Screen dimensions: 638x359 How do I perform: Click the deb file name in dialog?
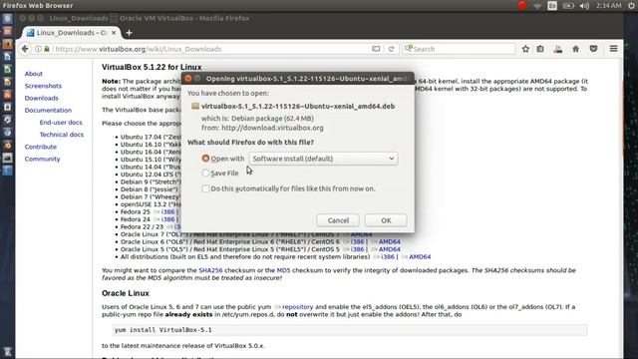298,107
